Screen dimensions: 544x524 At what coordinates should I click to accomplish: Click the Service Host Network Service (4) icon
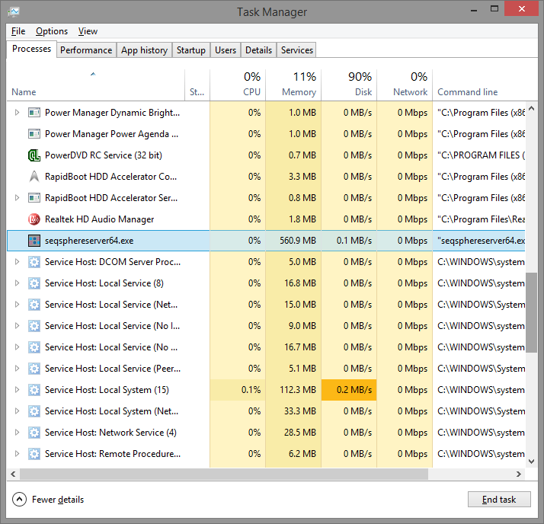(34, 433)
